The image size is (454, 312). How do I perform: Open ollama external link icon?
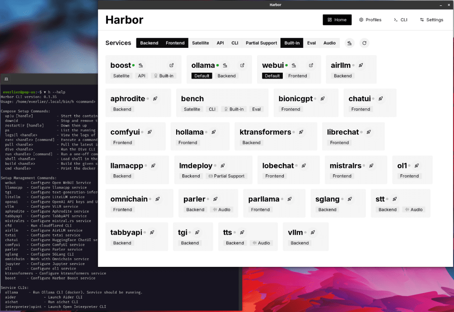tap(242, 65)
